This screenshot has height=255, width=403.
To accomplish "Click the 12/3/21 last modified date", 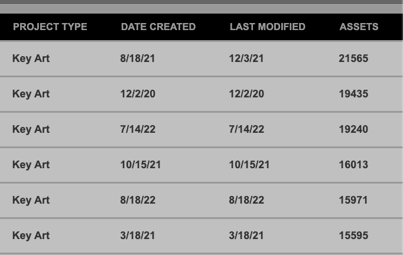I will (246, 58).
